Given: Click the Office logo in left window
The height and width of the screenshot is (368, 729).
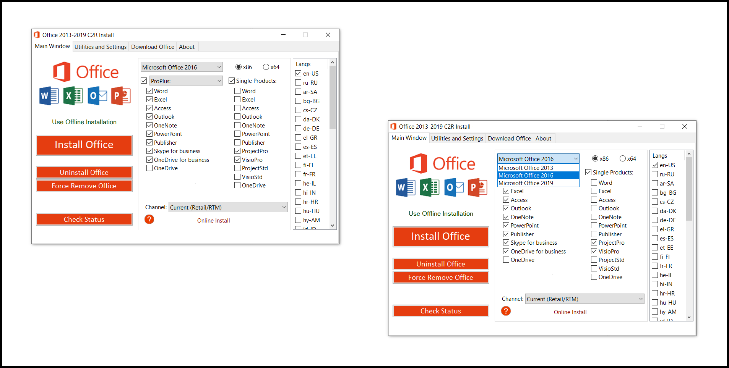Looking at the screenshot, I should click(86, 72).
